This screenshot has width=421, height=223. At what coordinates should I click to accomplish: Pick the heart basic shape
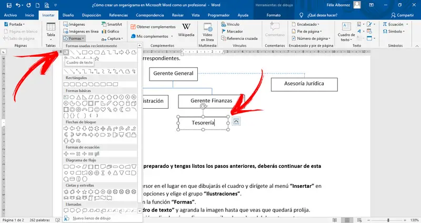click(103, 110)
